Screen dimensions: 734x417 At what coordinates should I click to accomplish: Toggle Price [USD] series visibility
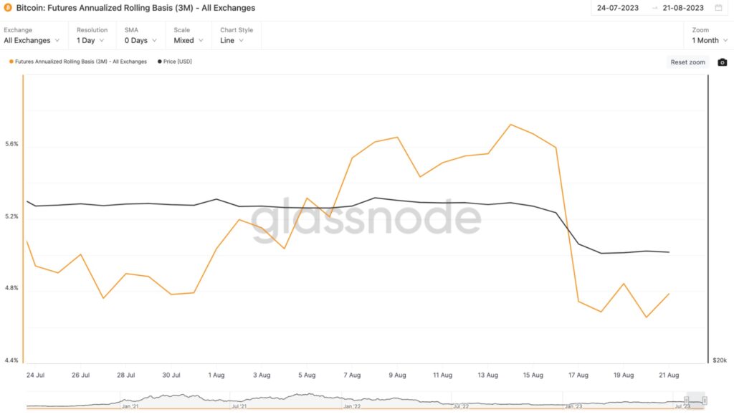click(x=174, y=62)
